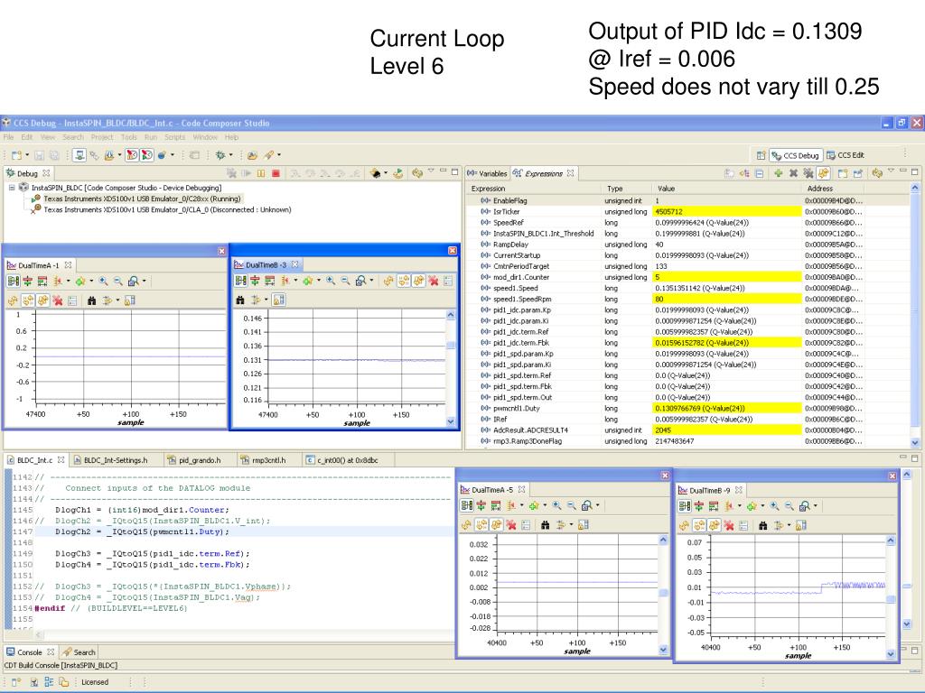This screenshot has width=925, height=693.
Task: Open the Run menu
Action: (151, 137)
